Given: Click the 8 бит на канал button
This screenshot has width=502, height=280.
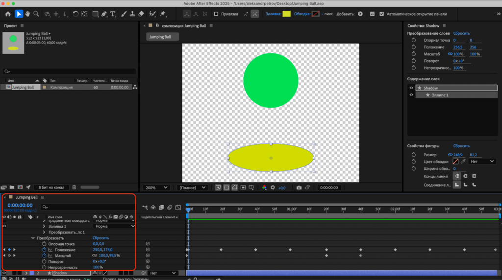Looking at the screenshot, I should (51, 187).
